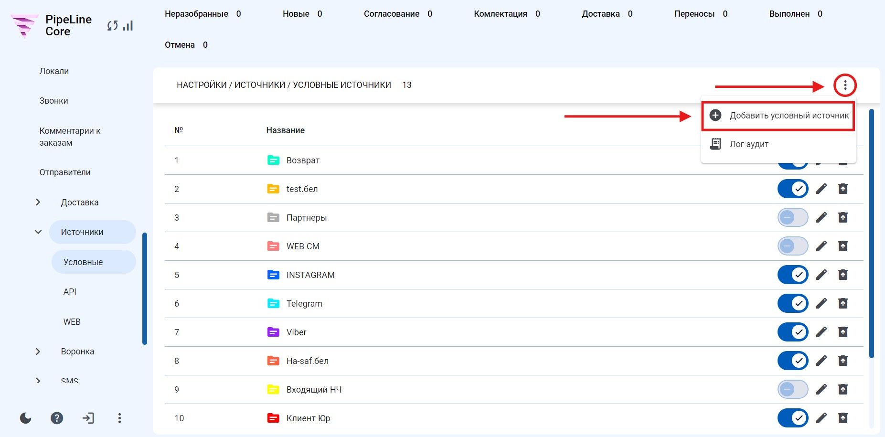Filter orders by Неразобранные status
Viewport: 885px width, 437px height.
203,14
